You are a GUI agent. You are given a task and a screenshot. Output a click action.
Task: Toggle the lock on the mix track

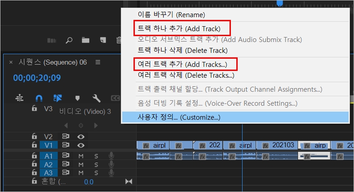(x=34, y=181)
